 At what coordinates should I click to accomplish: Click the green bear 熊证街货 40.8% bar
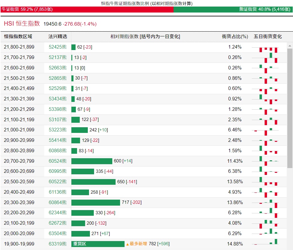pos(233,9)
